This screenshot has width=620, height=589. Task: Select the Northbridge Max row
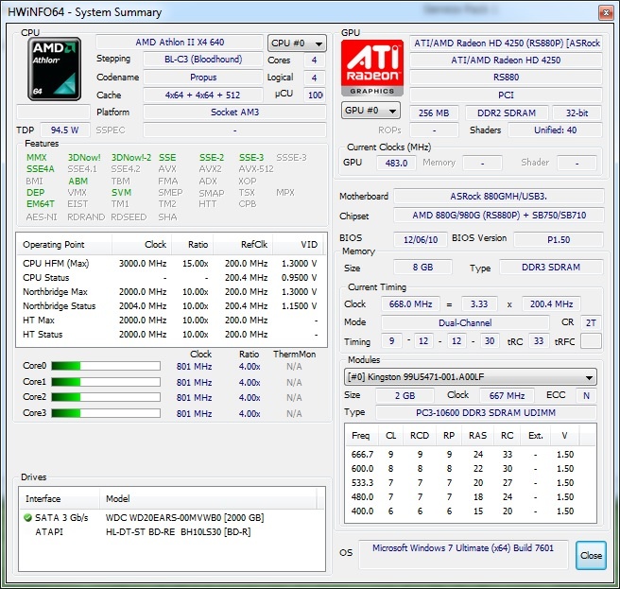coord(170,292)
